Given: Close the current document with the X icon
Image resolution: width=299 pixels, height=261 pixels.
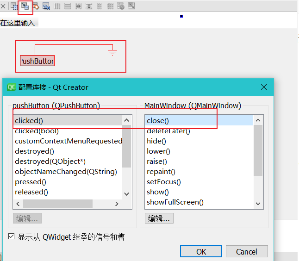Looking at the screenshot, I should [3, 6].
